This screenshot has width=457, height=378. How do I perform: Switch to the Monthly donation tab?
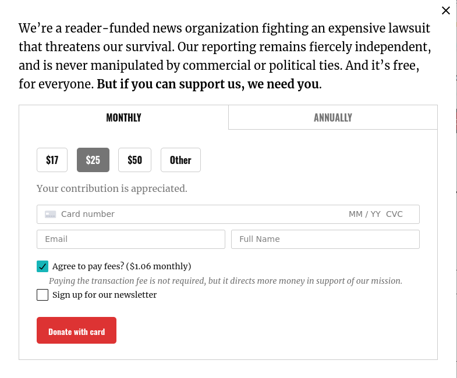[x=123, y=117]
